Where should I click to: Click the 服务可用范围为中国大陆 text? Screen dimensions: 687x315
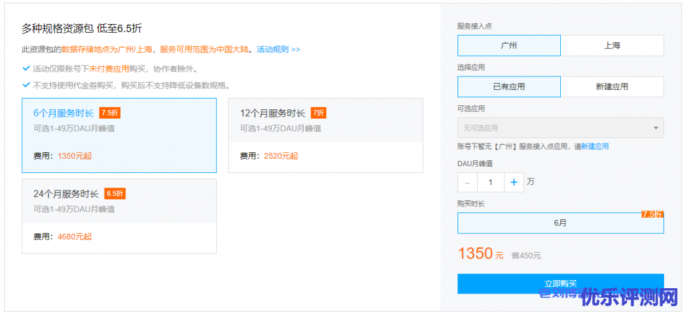point(204,50)
